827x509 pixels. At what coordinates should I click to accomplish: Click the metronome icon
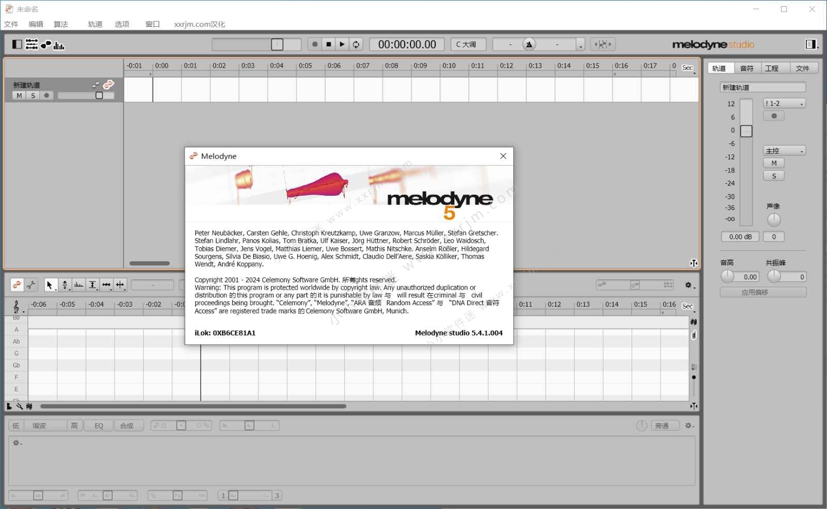click(529, 44)
